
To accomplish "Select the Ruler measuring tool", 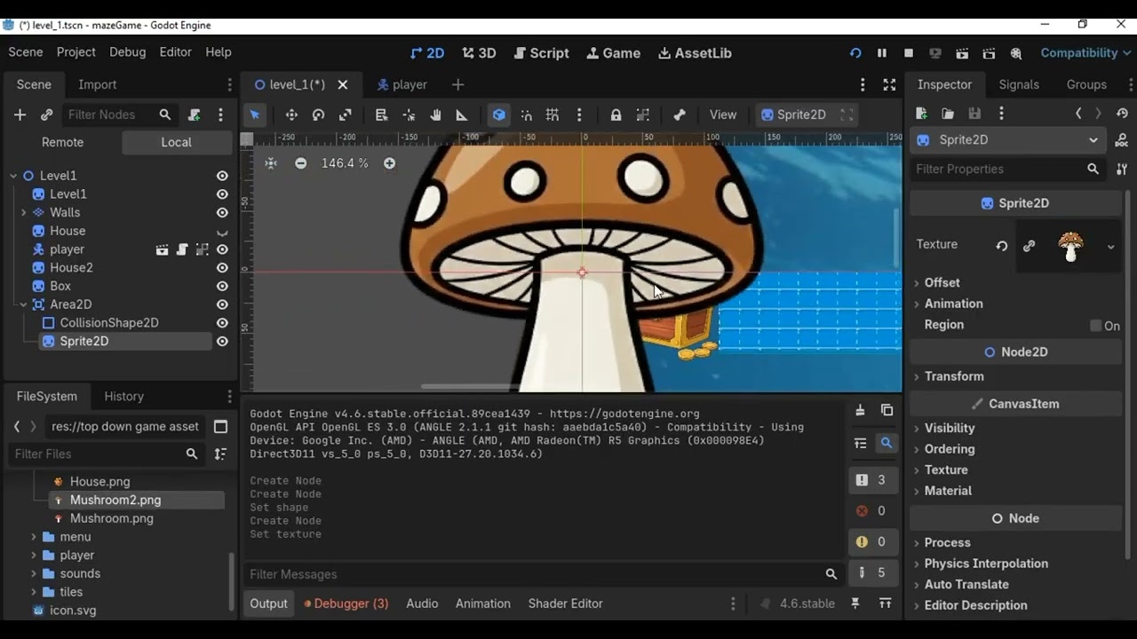I will click(x=462, y=114).
